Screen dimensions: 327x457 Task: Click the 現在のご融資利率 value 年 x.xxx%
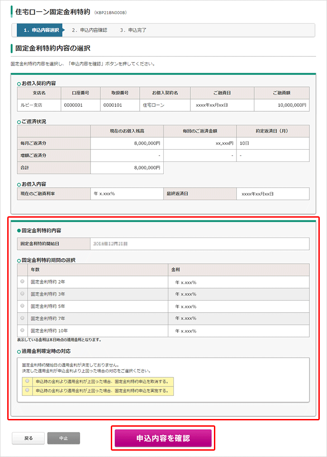[x=127, y=194]
